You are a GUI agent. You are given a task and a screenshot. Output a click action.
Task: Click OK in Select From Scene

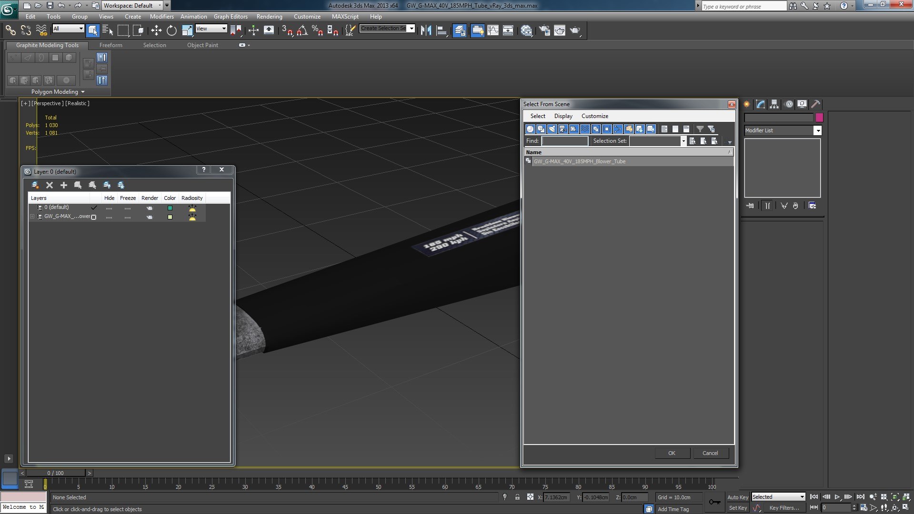(672, 453)
